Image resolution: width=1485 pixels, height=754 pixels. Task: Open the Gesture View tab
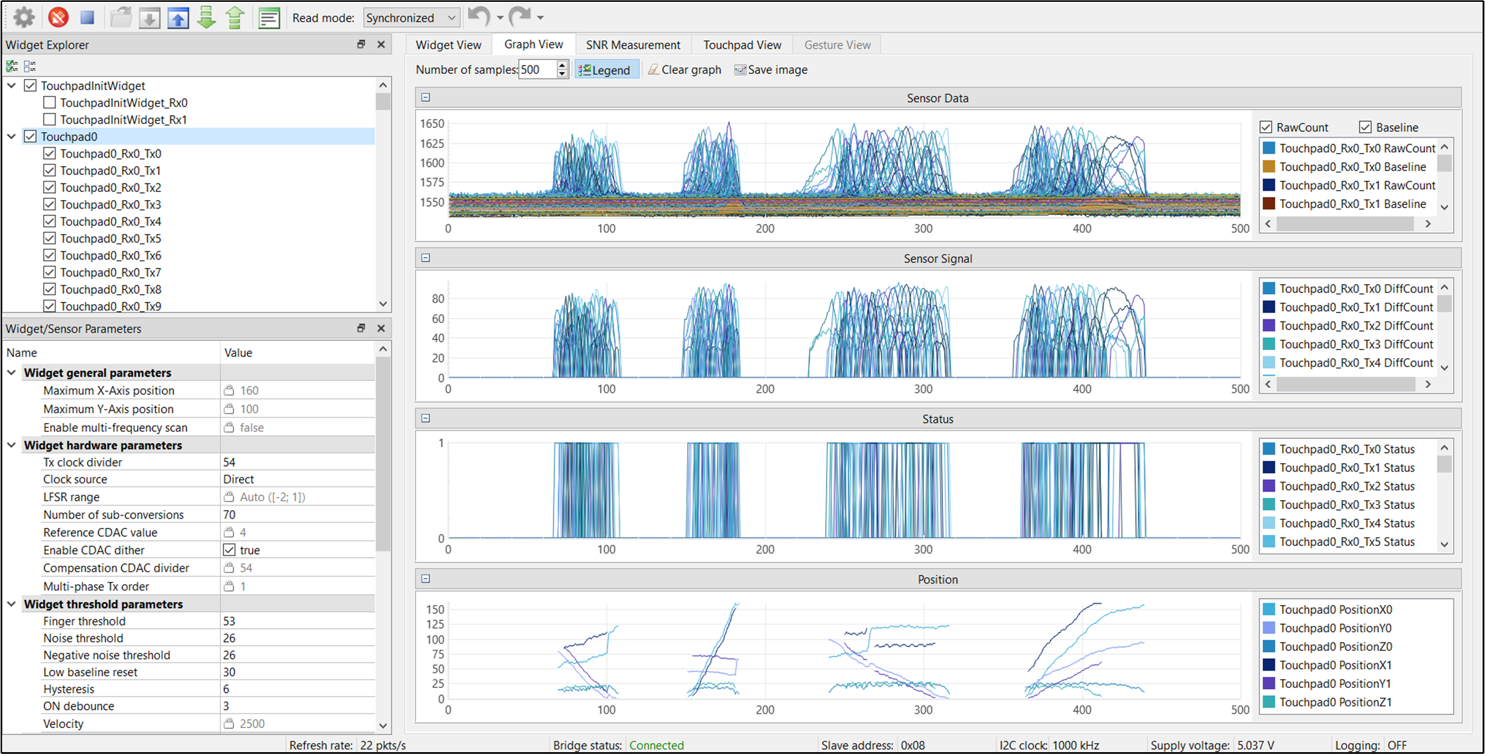pos(837,44)
